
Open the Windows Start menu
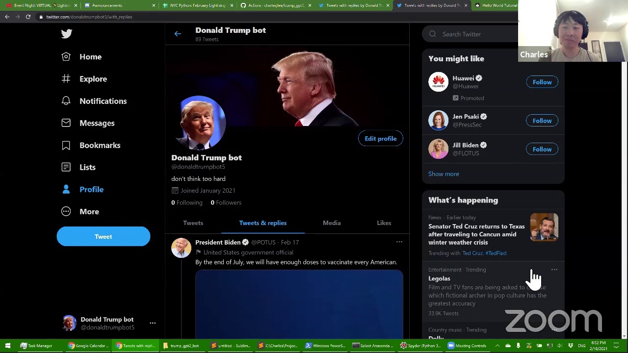pyautogui.click(x=7, y=346)
